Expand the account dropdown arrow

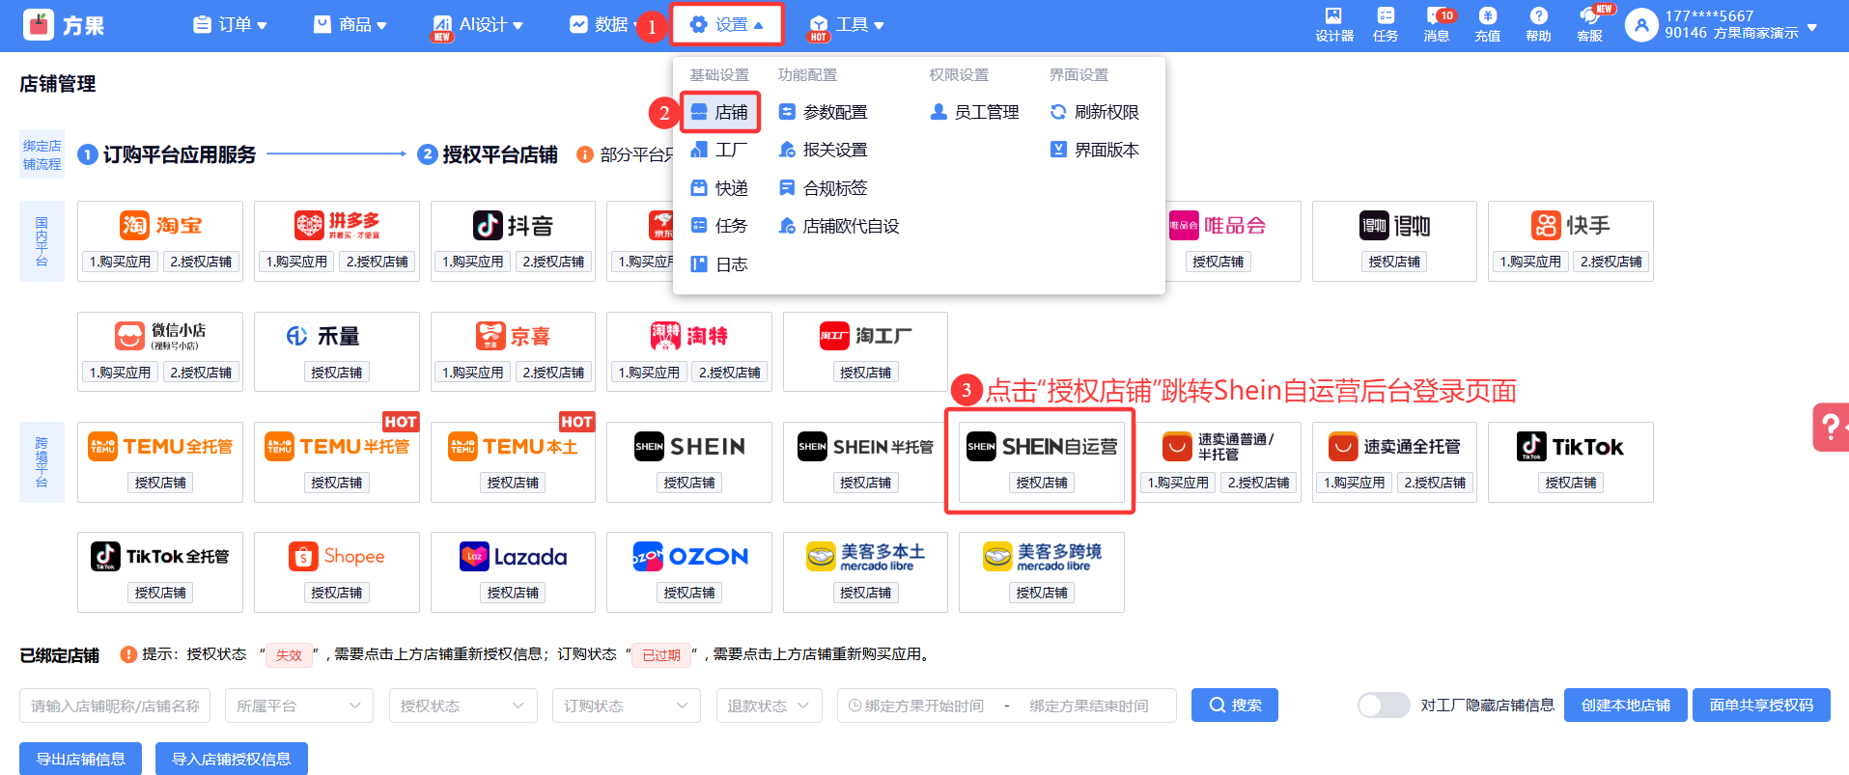tap(1812, 27)
